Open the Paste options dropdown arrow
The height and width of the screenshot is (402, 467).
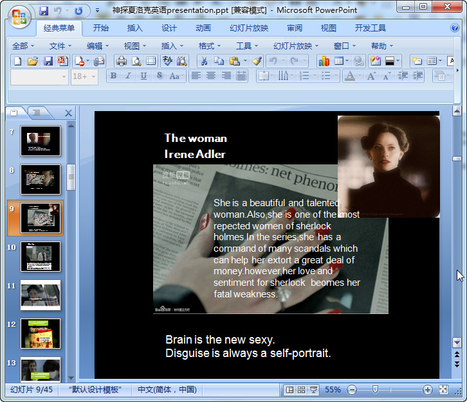(245, 61)
